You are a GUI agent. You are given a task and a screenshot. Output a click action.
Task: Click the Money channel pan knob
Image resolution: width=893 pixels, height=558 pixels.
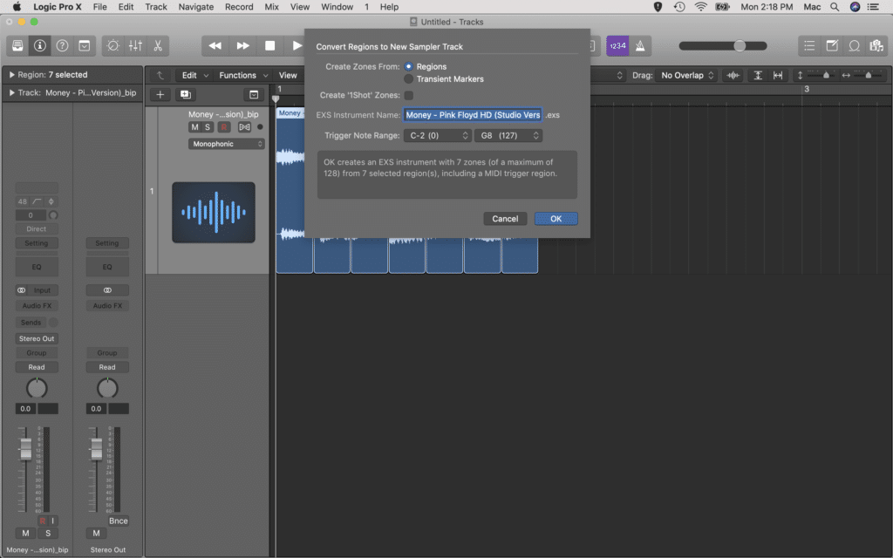click(37, 388)
